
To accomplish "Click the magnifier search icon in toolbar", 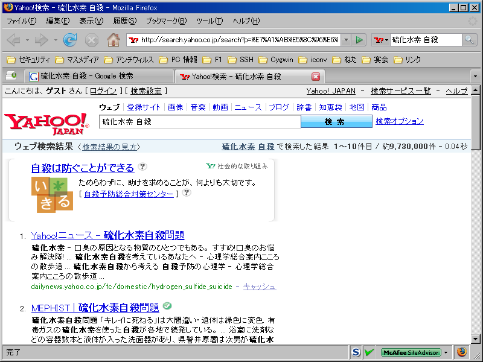I will (469, 40).
